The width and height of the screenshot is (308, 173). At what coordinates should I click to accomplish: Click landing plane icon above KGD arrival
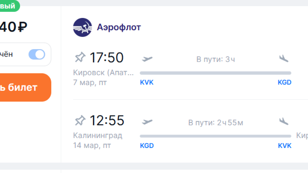coord(284,59)
